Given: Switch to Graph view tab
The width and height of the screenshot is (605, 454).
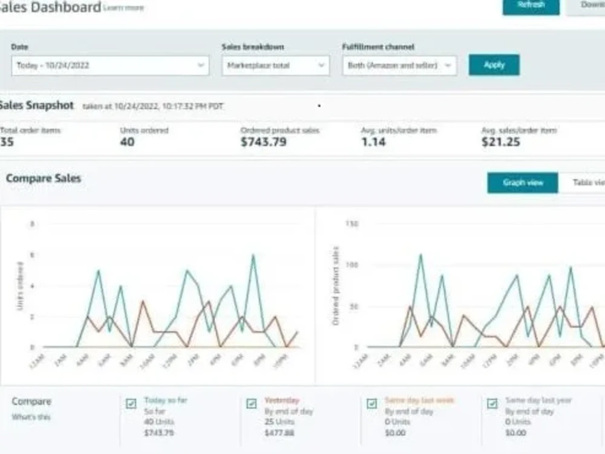Looking at the screenshot, I should pos(523,183).
